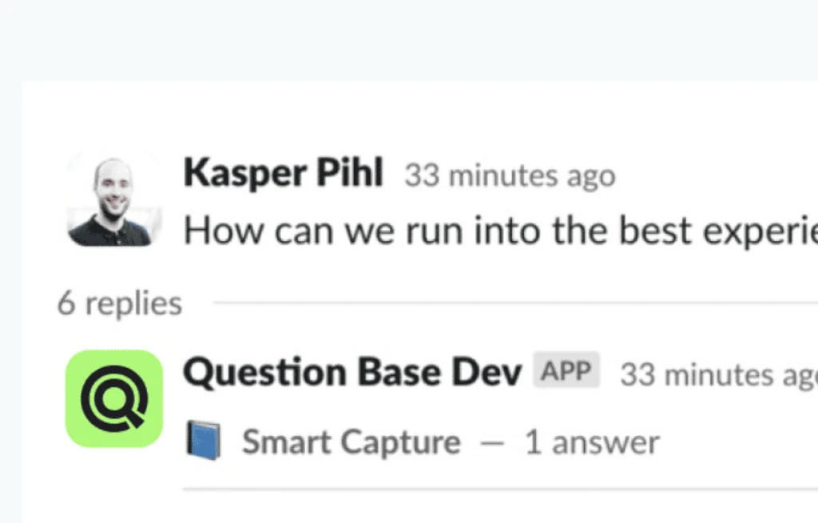
Task: Click Smart Capture to view its answer
Action: [350, 440]
